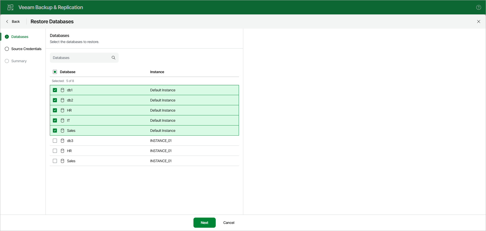Click the Veeam app logo icon

10,7
